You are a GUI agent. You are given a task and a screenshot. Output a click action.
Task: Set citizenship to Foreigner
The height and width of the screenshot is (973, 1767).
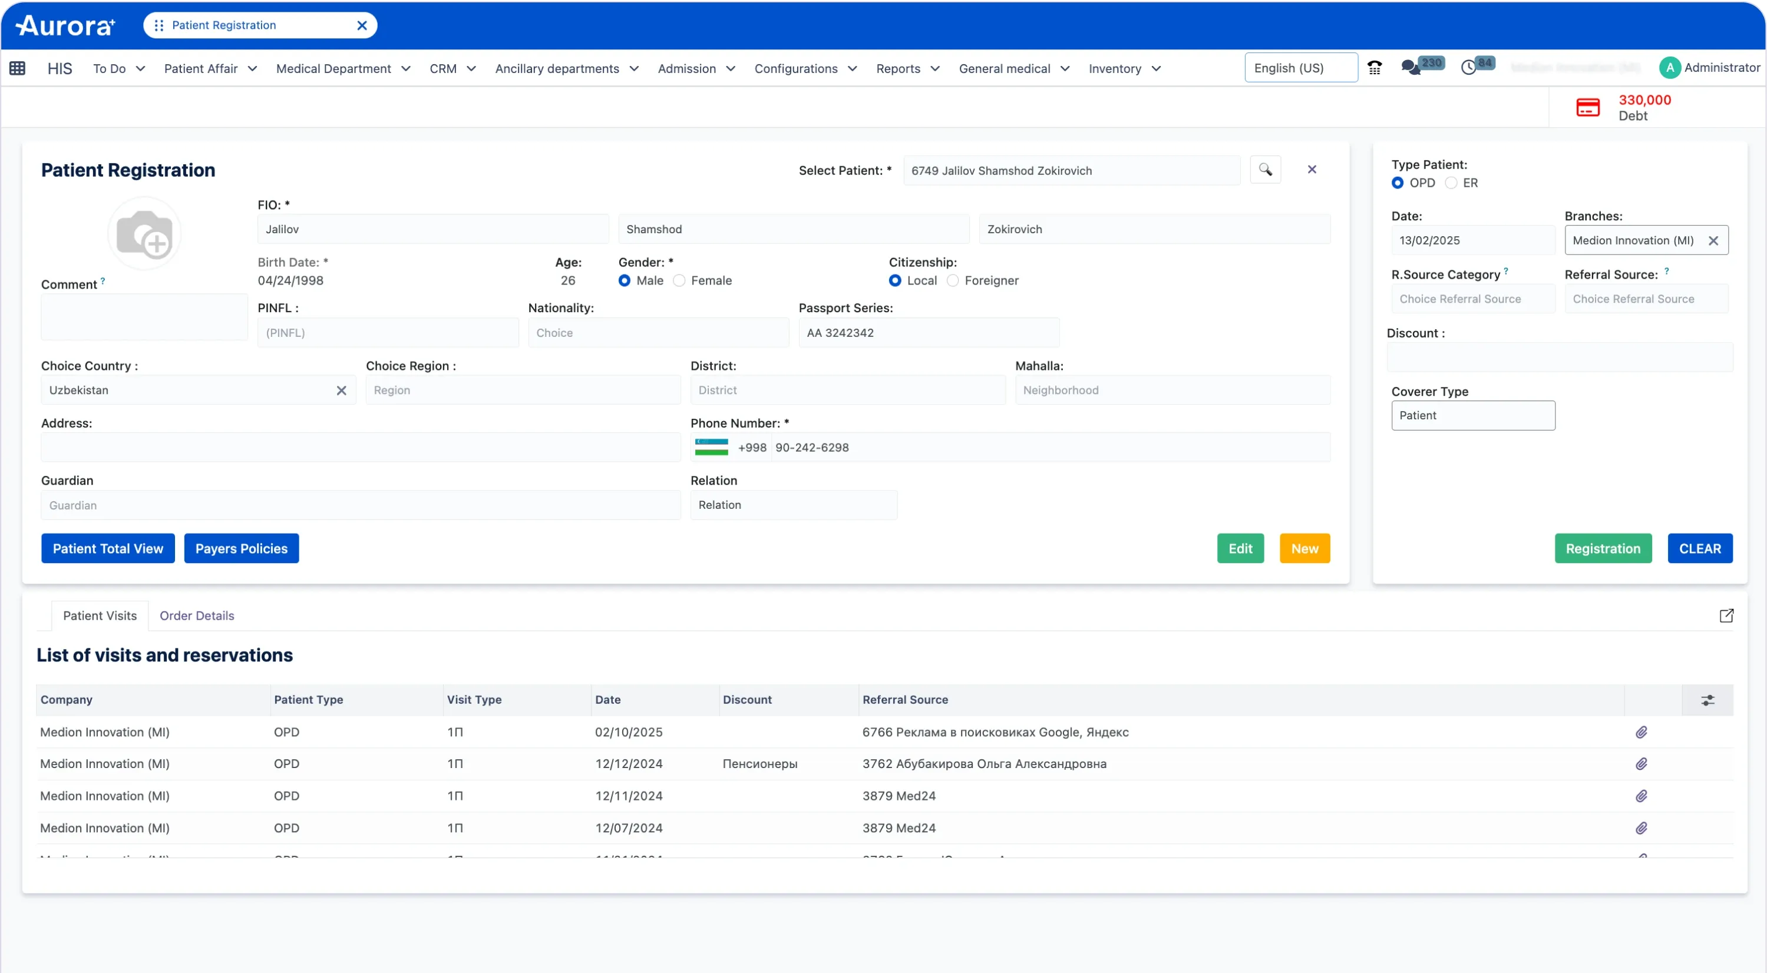(x=952, y=280)
